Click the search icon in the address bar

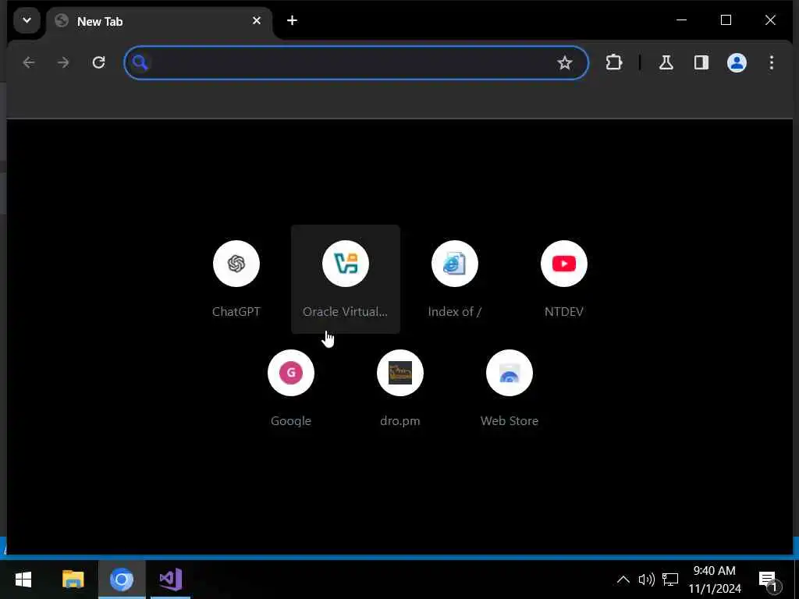coord(140,62)
